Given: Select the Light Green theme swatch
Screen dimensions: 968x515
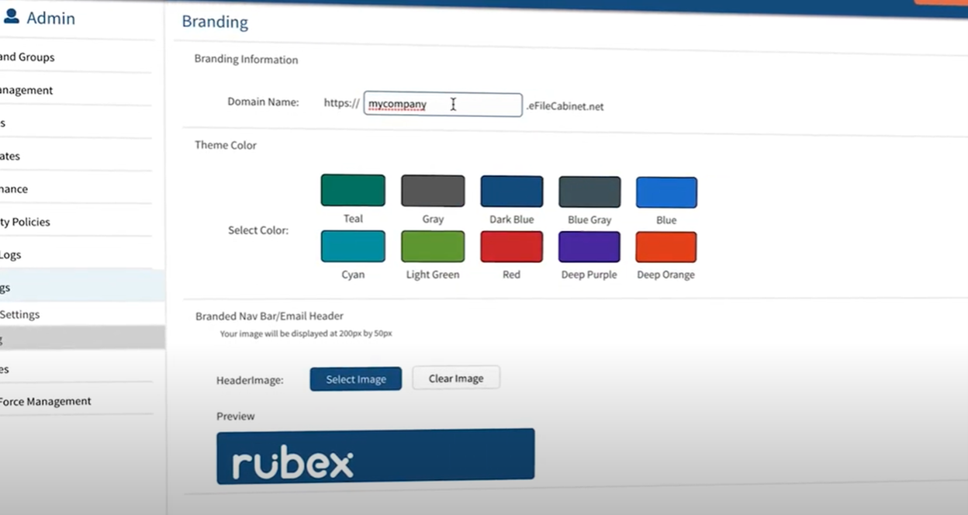Looking at the screenshot, I should pos(433,246).
